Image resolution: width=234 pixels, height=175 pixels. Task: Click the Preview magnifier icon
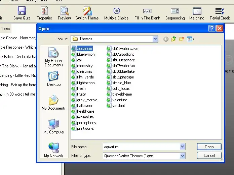(x=64, y=13)
